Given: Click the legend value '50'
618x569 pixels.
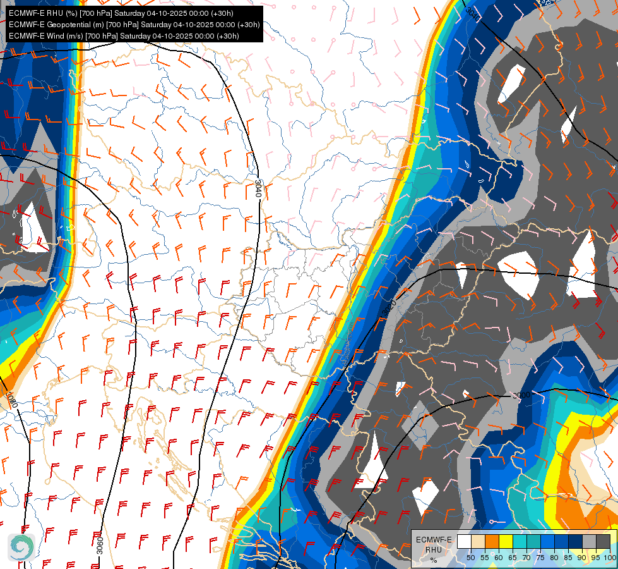Looking at the screenshot, I should coord(470,558).
